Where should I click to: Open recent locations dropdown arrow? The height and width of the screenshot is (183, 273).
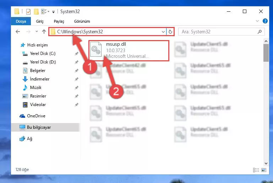[x=37, y=32]
